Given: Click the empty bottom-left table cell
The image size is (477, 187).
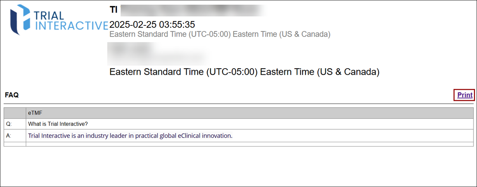Looking at the screenshot, I should [x=15, y=144].
